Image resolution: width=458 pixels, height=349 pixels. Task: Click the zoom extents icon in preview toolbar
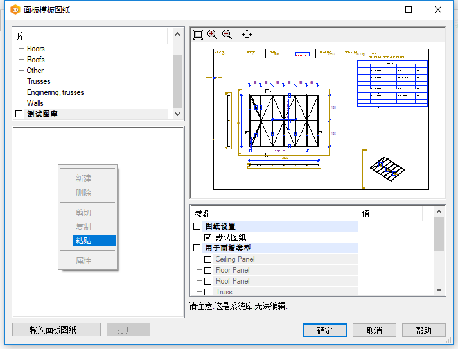click(x=198, y=35)
